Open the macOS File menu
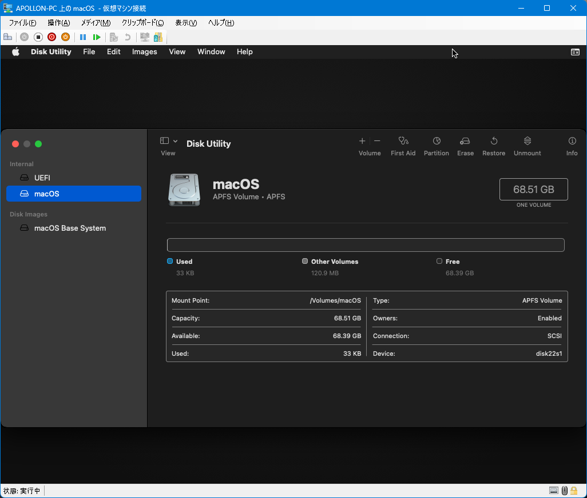587x498 pixels. tap(89, 51)
